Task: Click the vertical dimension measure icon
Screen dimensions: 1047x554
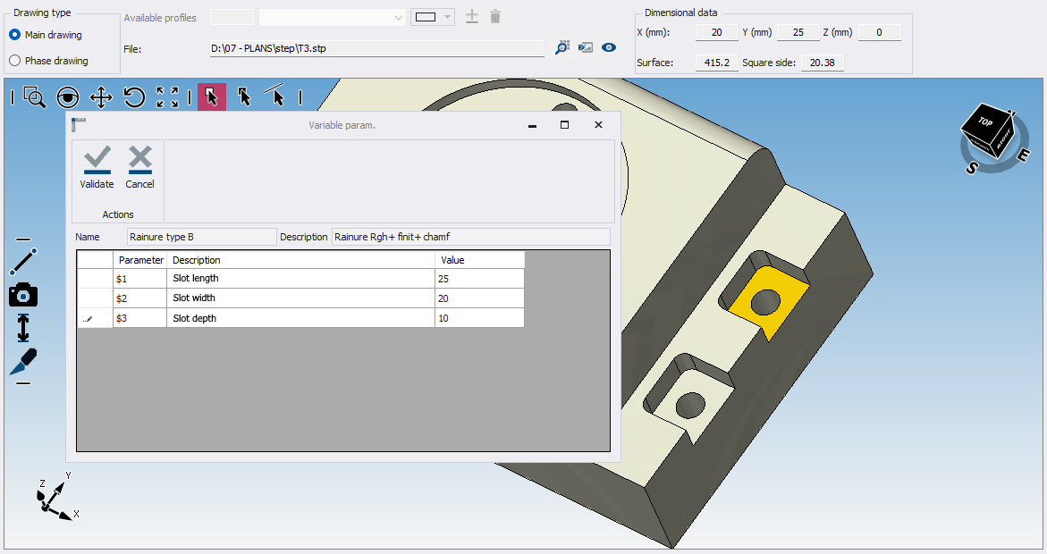Action: tap(23, 328)
